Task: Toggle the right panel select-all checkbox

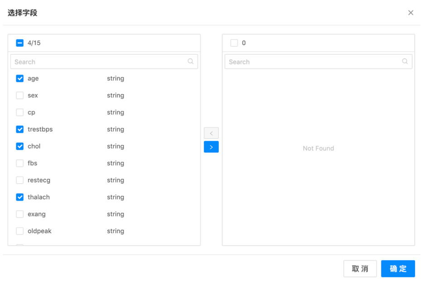Action: coord(234,43)
